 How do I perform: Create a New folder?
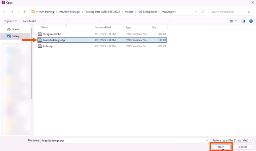pyautogui.click(x=29, y=21)
